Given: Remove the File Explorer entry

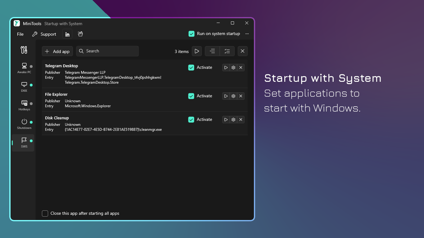Looking at the screenshot, I should click(x=241, y=96).
